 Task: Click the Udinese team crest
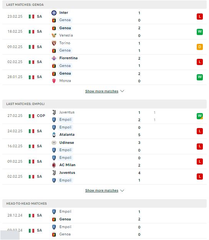pyautogui.click(x=54, y=143)
